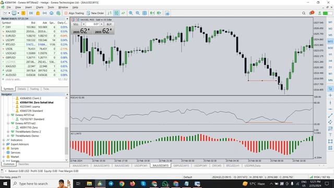Image resolution: width=334 pixels, height=188 pixels.
Task: Toggle Algo Trading
Action: pos(74,13)
